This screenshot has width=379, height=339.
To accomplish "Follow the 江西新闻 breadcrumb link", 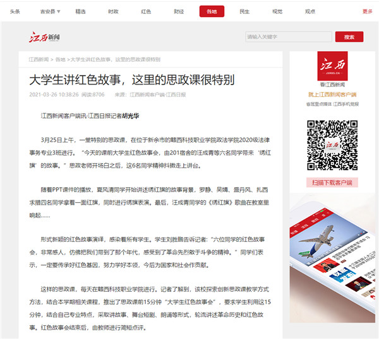I will pyautogui.click(x=39, y=60).
